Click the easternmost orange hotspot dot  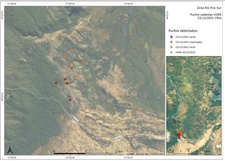click(x=88, y=77)
